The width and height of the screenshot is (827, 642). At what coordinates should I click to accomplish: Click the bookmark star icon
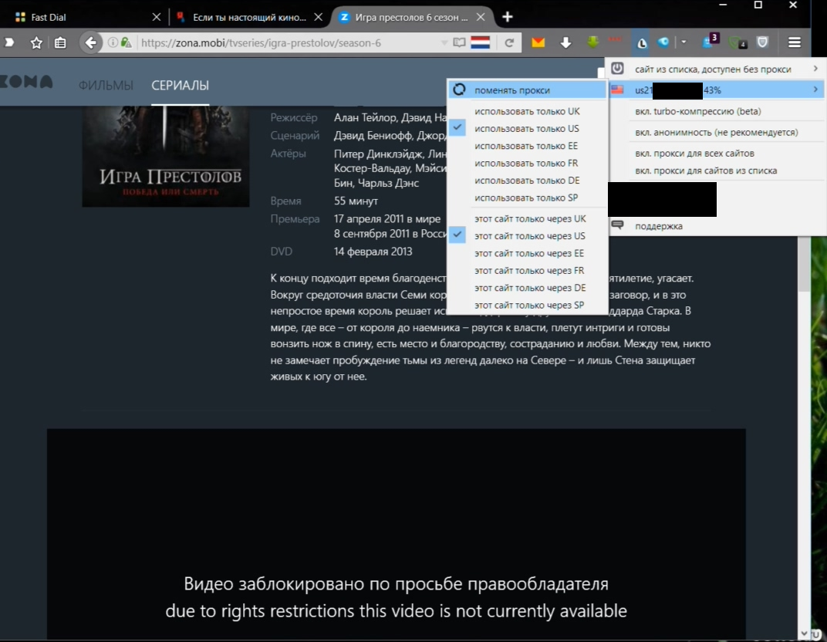(35, 42)
